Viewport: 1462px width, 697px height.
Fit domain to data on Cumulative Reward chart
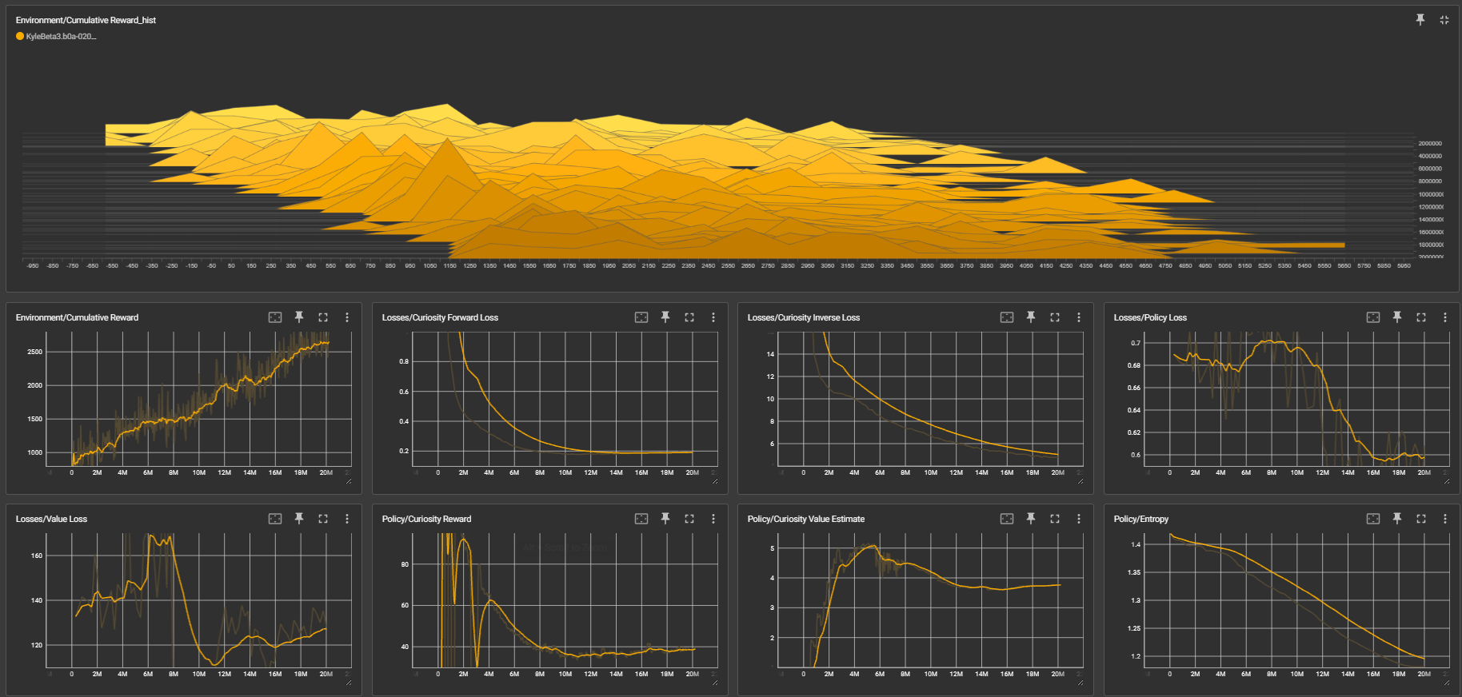click(x=275, y=317)
